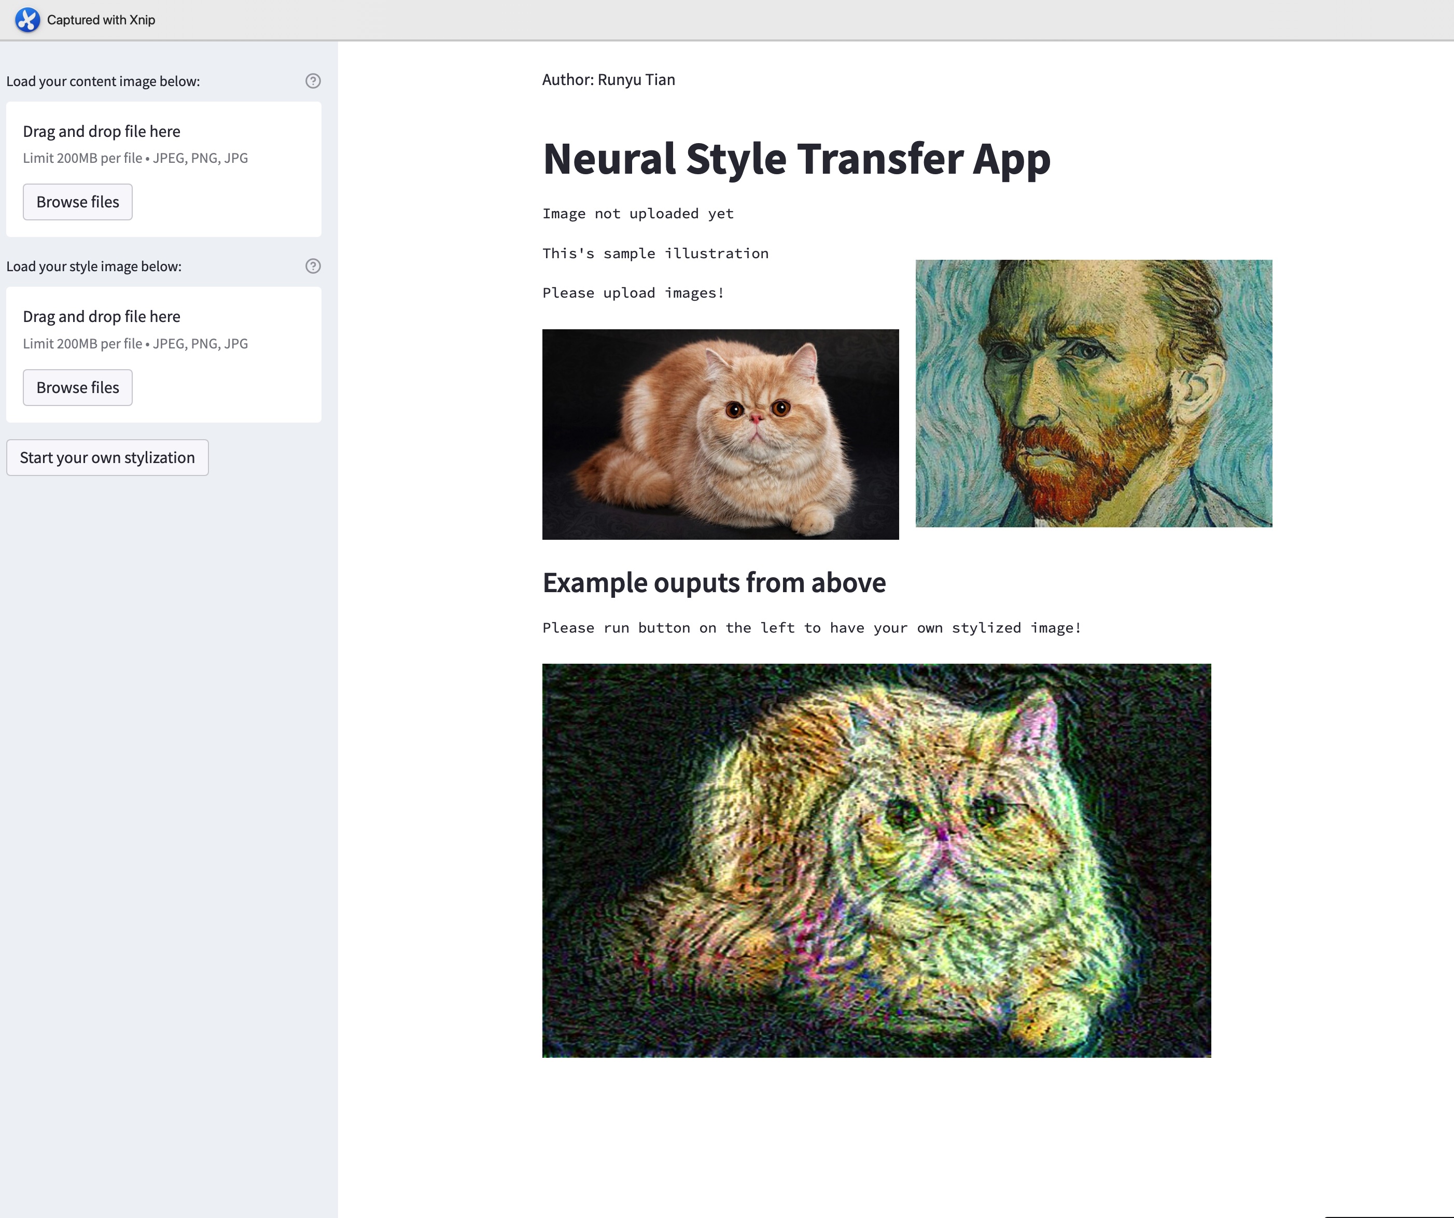The image size is (1454, 1218).
Task: Browse files for the style image
Action: [x=78, y=387]
